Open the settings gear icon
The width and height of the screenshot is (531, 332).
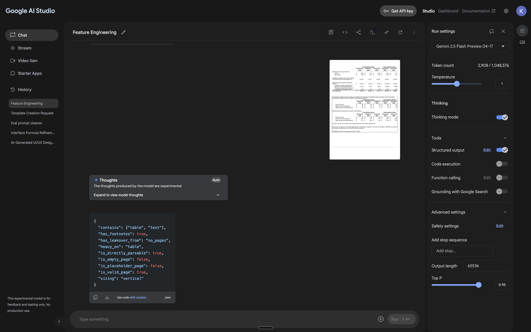coord(506,11)
